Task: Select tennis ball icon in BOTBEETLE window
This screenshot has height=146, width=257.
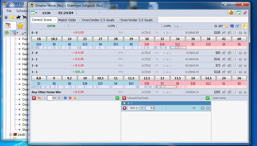Action: coord(12,17)
